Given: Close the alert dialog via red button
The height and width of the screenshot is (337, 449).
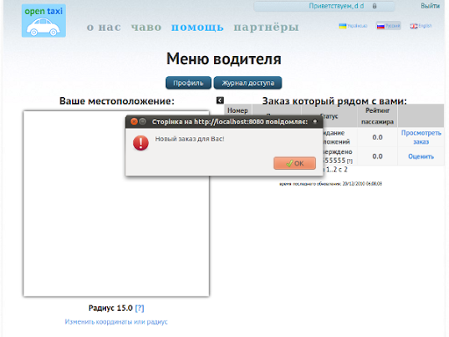Looking at the screenshot, I should click(134, 122).
